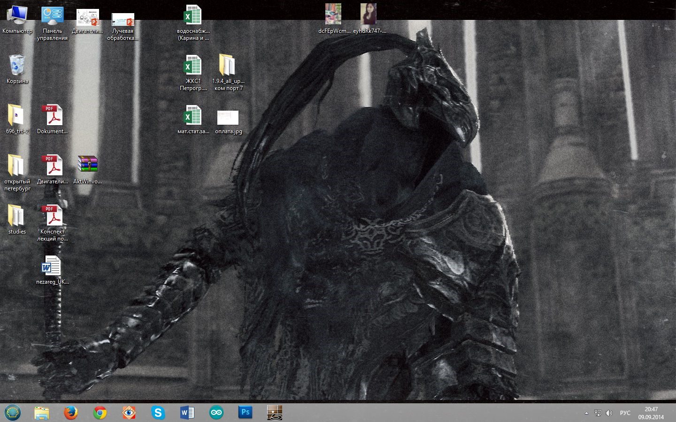Launch Google Chrome from the taskbar
Viewport: 676px width, 422px height.
[x=100, y=413]
